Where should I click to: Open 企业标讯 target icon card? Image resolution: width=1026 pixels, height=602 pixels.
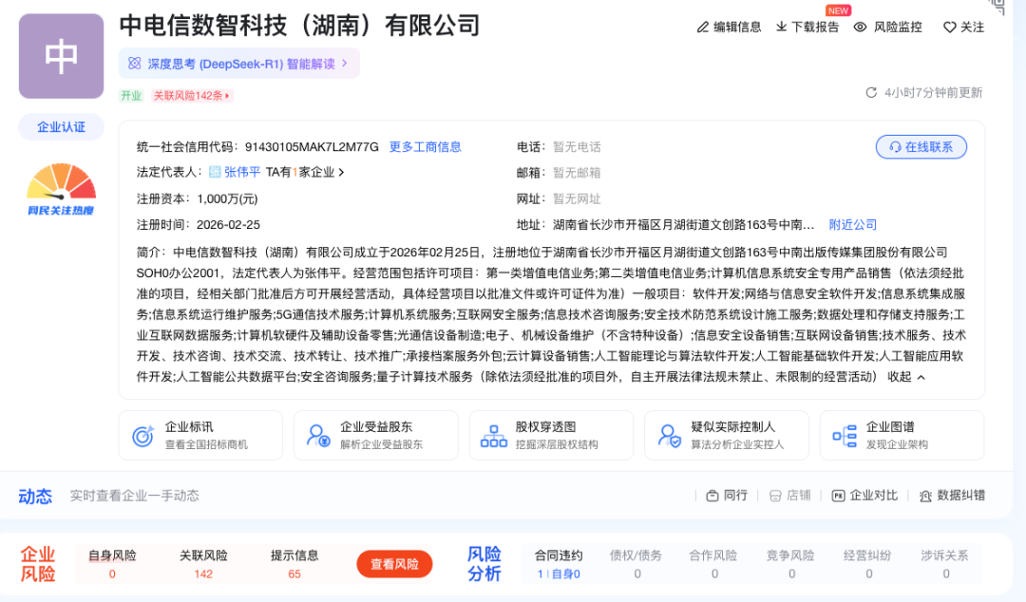pos(143,436)
